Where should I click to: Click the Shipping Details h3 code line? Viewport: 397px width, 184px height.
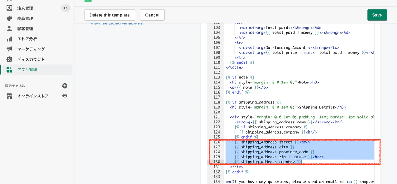point(288,107)
